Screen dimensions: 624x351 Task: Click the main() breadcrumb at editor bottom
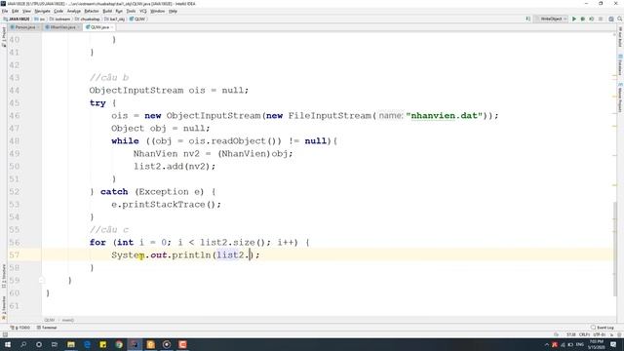(68, 320)
